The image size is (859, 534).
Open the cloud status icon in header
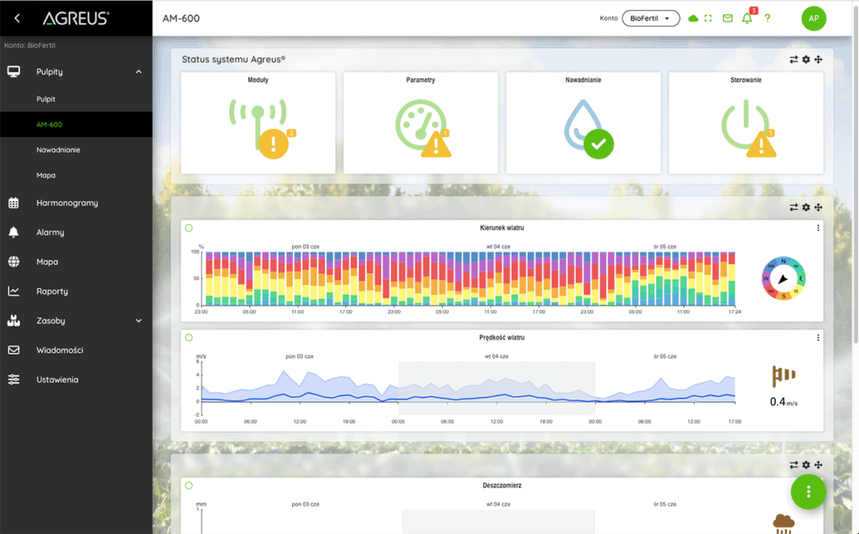tap(693, 18)
